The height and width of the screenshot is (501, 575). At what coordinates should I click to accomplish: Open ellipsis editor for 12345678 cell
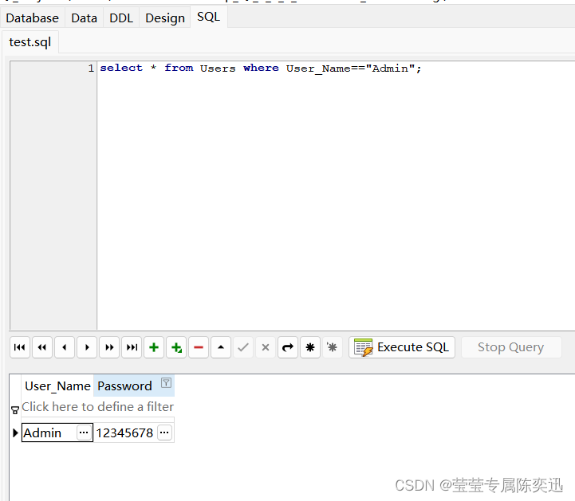(x=164, y=433)
